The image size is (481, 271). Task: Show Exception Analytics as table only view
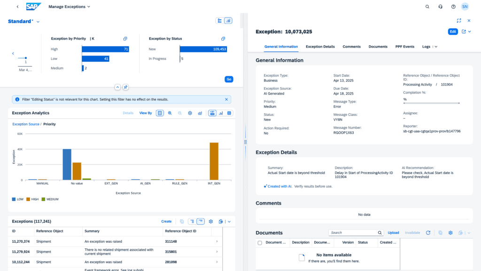(229, 113)
